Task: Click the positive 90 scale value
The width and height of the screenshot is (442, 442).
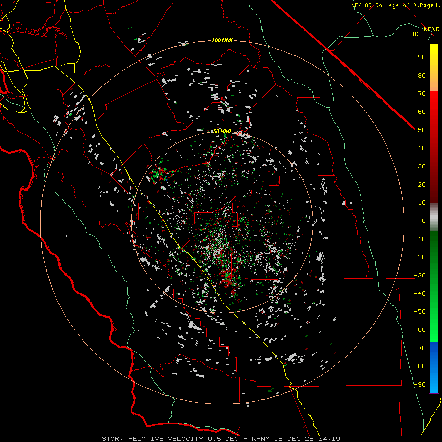Action: coord(422,57)
